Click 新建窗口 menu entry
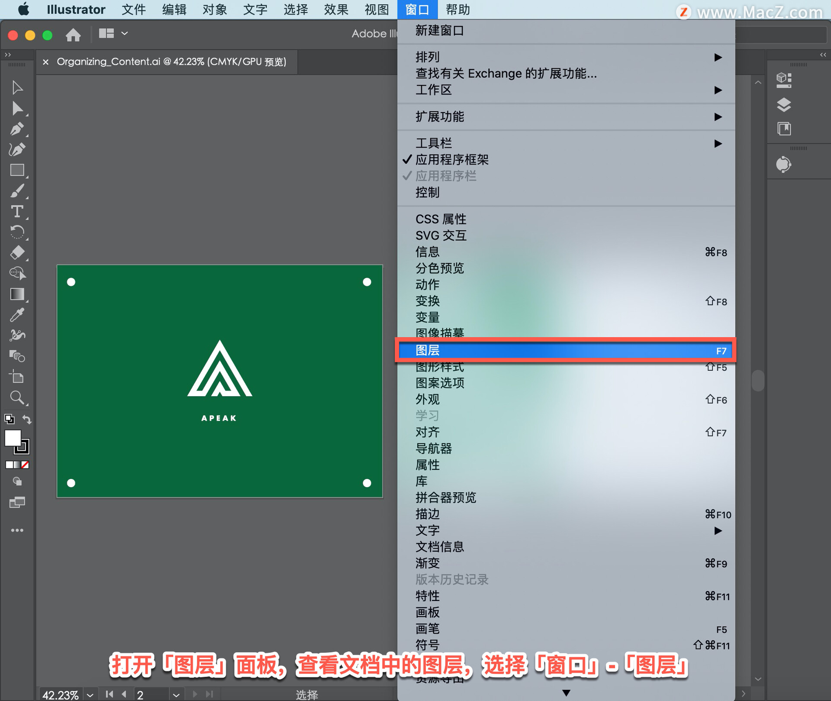This screenshot has height=701, width=831. (440, 31)
